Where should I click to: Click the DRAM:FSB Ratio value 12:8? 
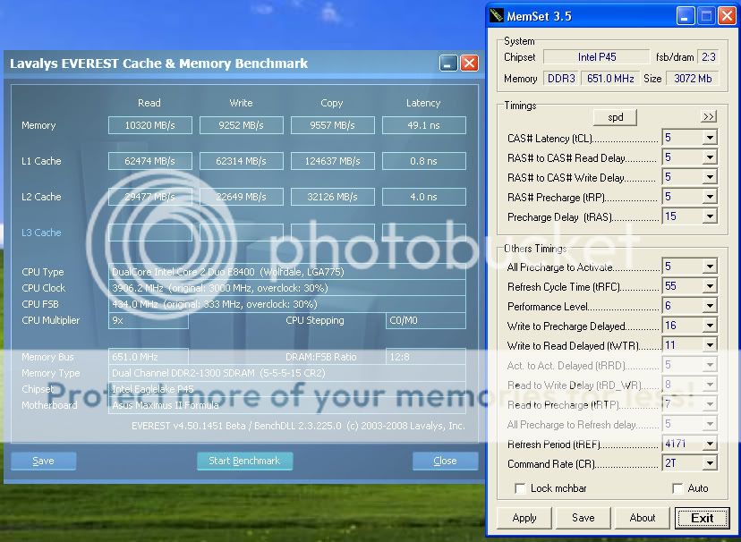coord(426,357)
